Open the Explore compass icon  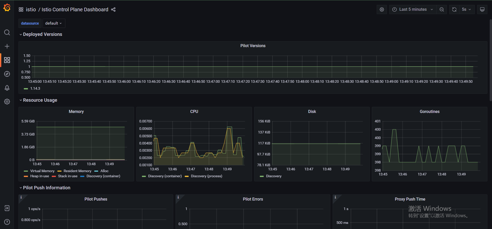(x=7, y=74)
